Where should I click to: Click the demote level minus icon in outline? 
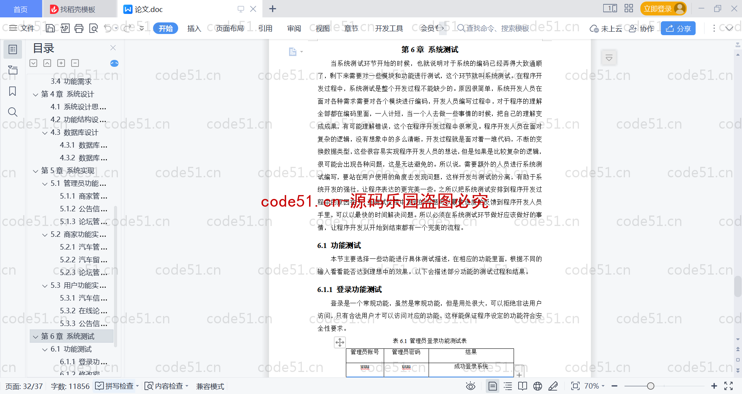point(75,63)
